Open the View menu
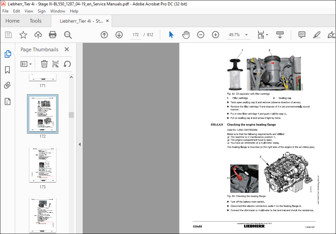 coord(29,11)
